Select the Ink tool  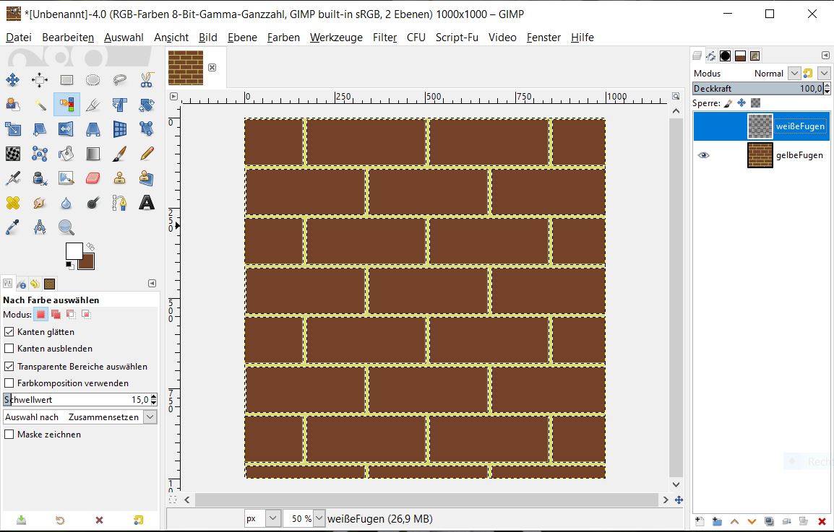[39, 178]
